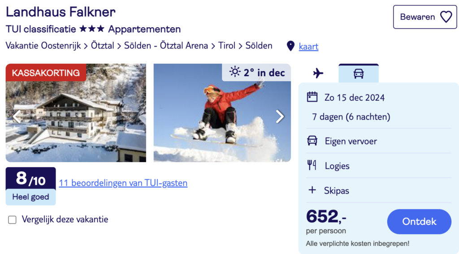
Task: Select the airplane flight transport tab
Action: [x=318, y=73]
